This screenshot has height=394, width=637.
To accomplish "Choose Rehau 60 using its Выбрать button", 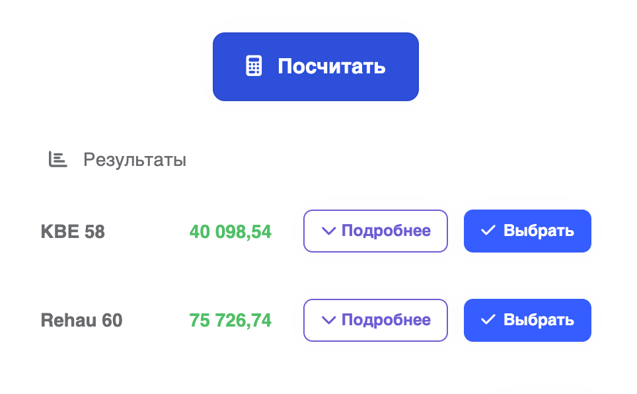I will coord(527,320).
